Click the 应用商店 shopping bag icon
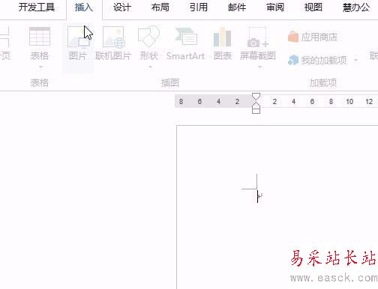The height and width of the screenshot is (289, 378). 293,37
